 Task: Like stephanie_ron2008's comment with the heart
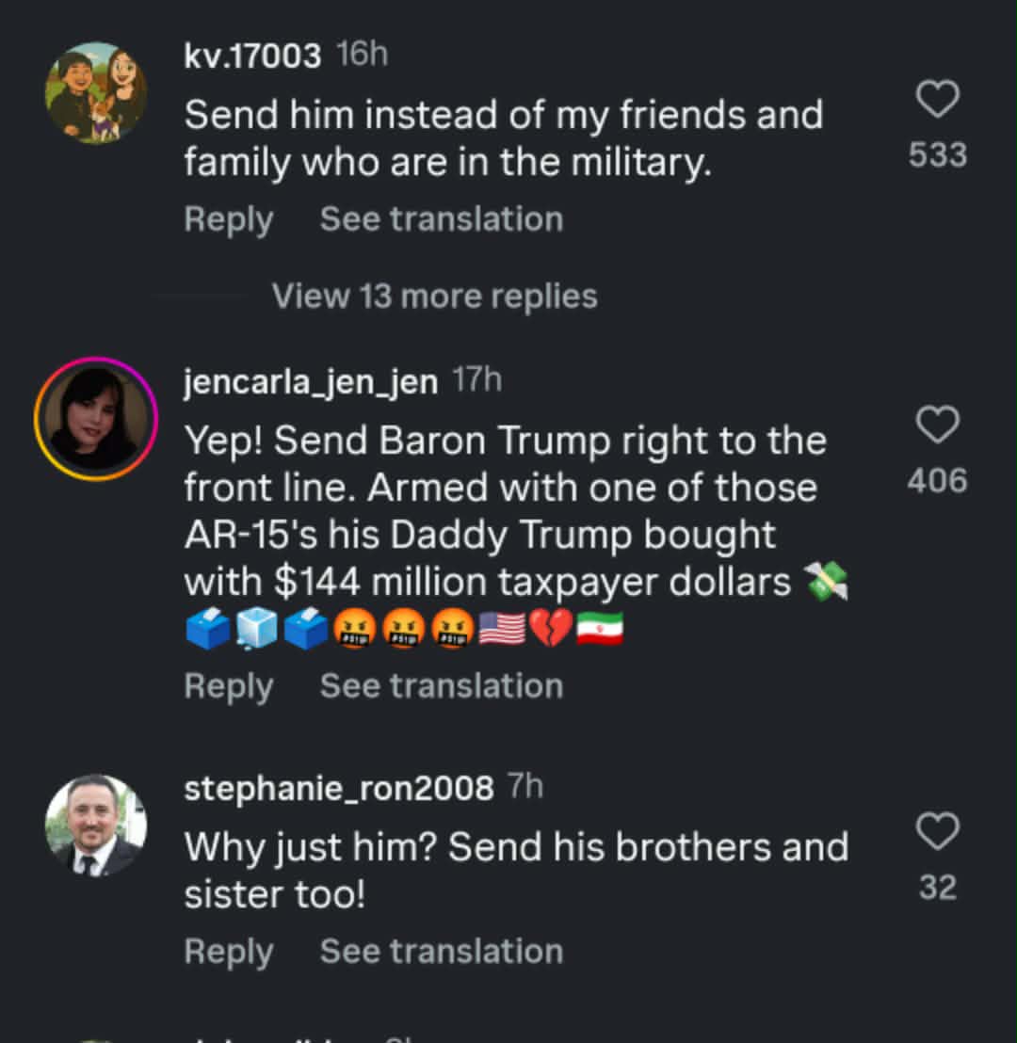pyautogui.click(x=938, y=832)
